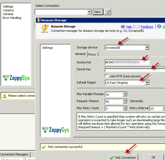This screenshot has height=160, width=165.
Task: Increase Max Retry Count with up arrow
Action: tap(125, 107)
